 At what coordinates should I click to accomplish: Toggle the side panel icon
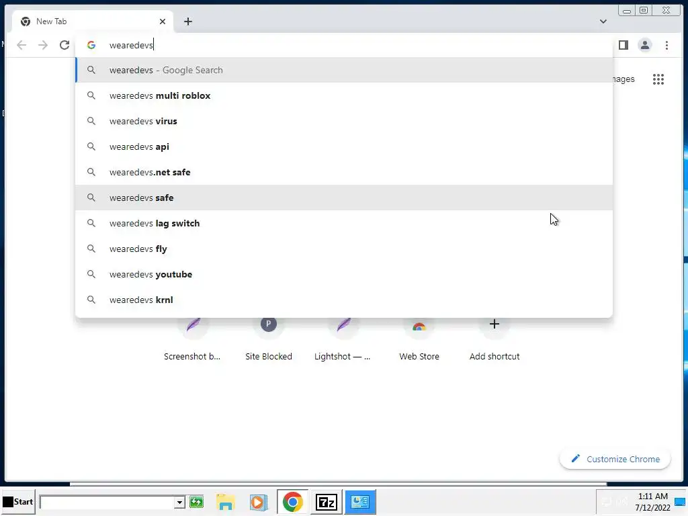click(623, 45)
